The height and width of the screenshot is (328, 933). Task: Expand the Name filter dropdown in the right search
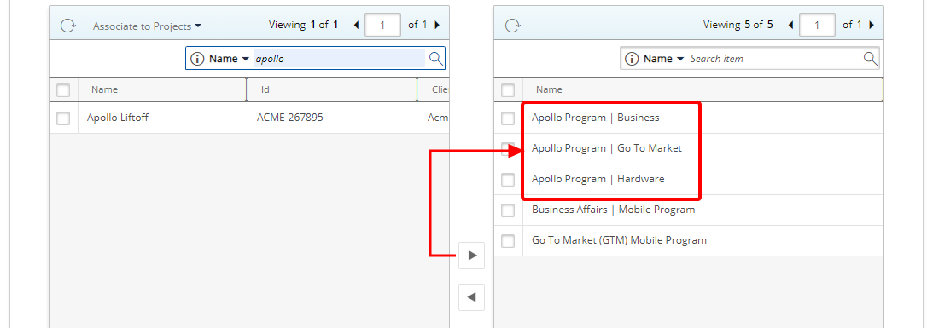click(663, 59)
